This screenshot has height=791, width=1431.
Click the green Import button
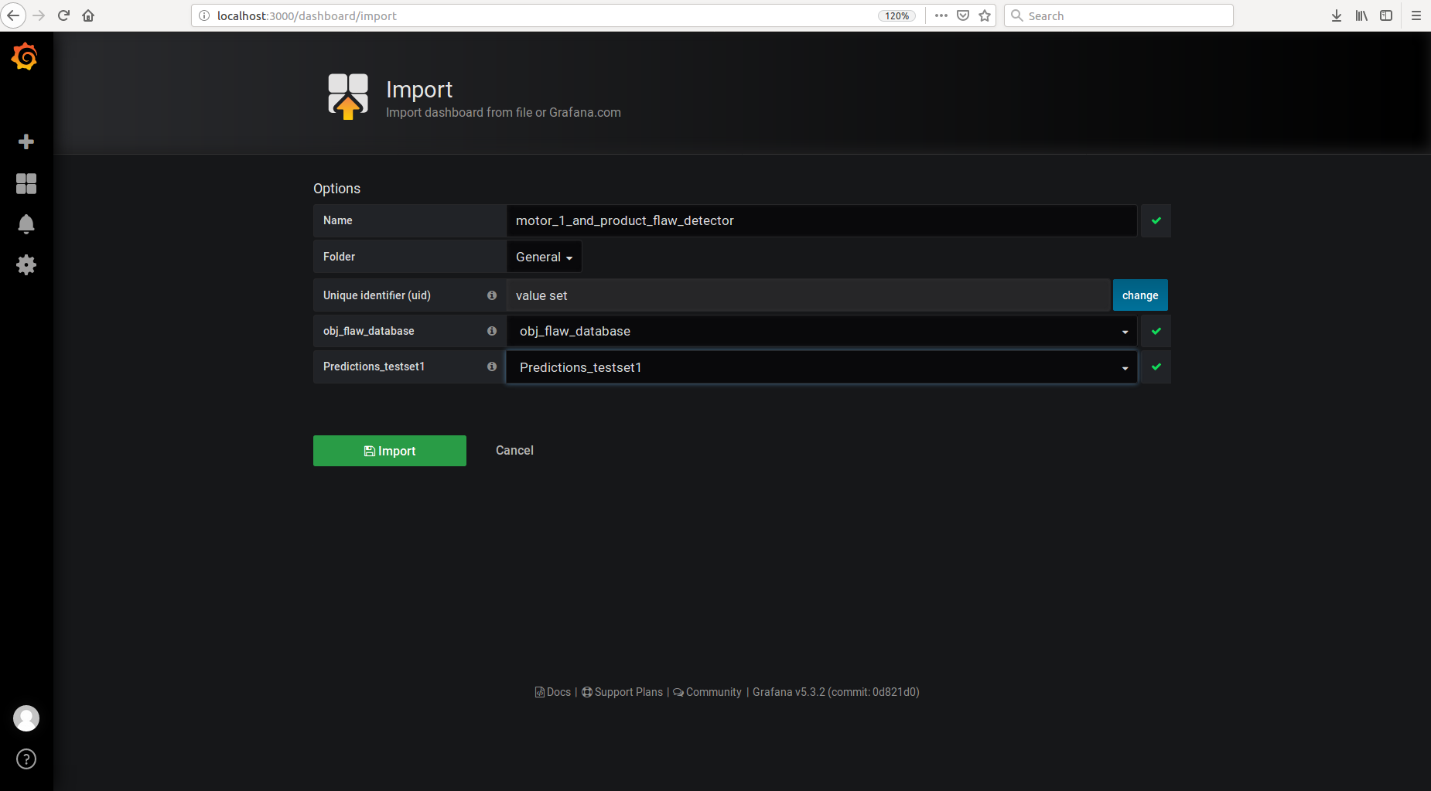[x=390, y=451]
